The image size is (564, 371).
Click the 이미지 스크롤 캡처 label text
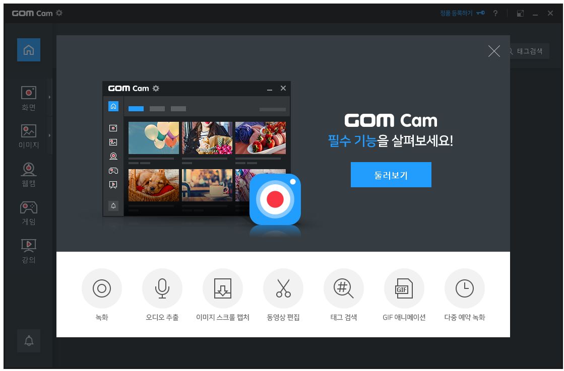pos(223,317)
